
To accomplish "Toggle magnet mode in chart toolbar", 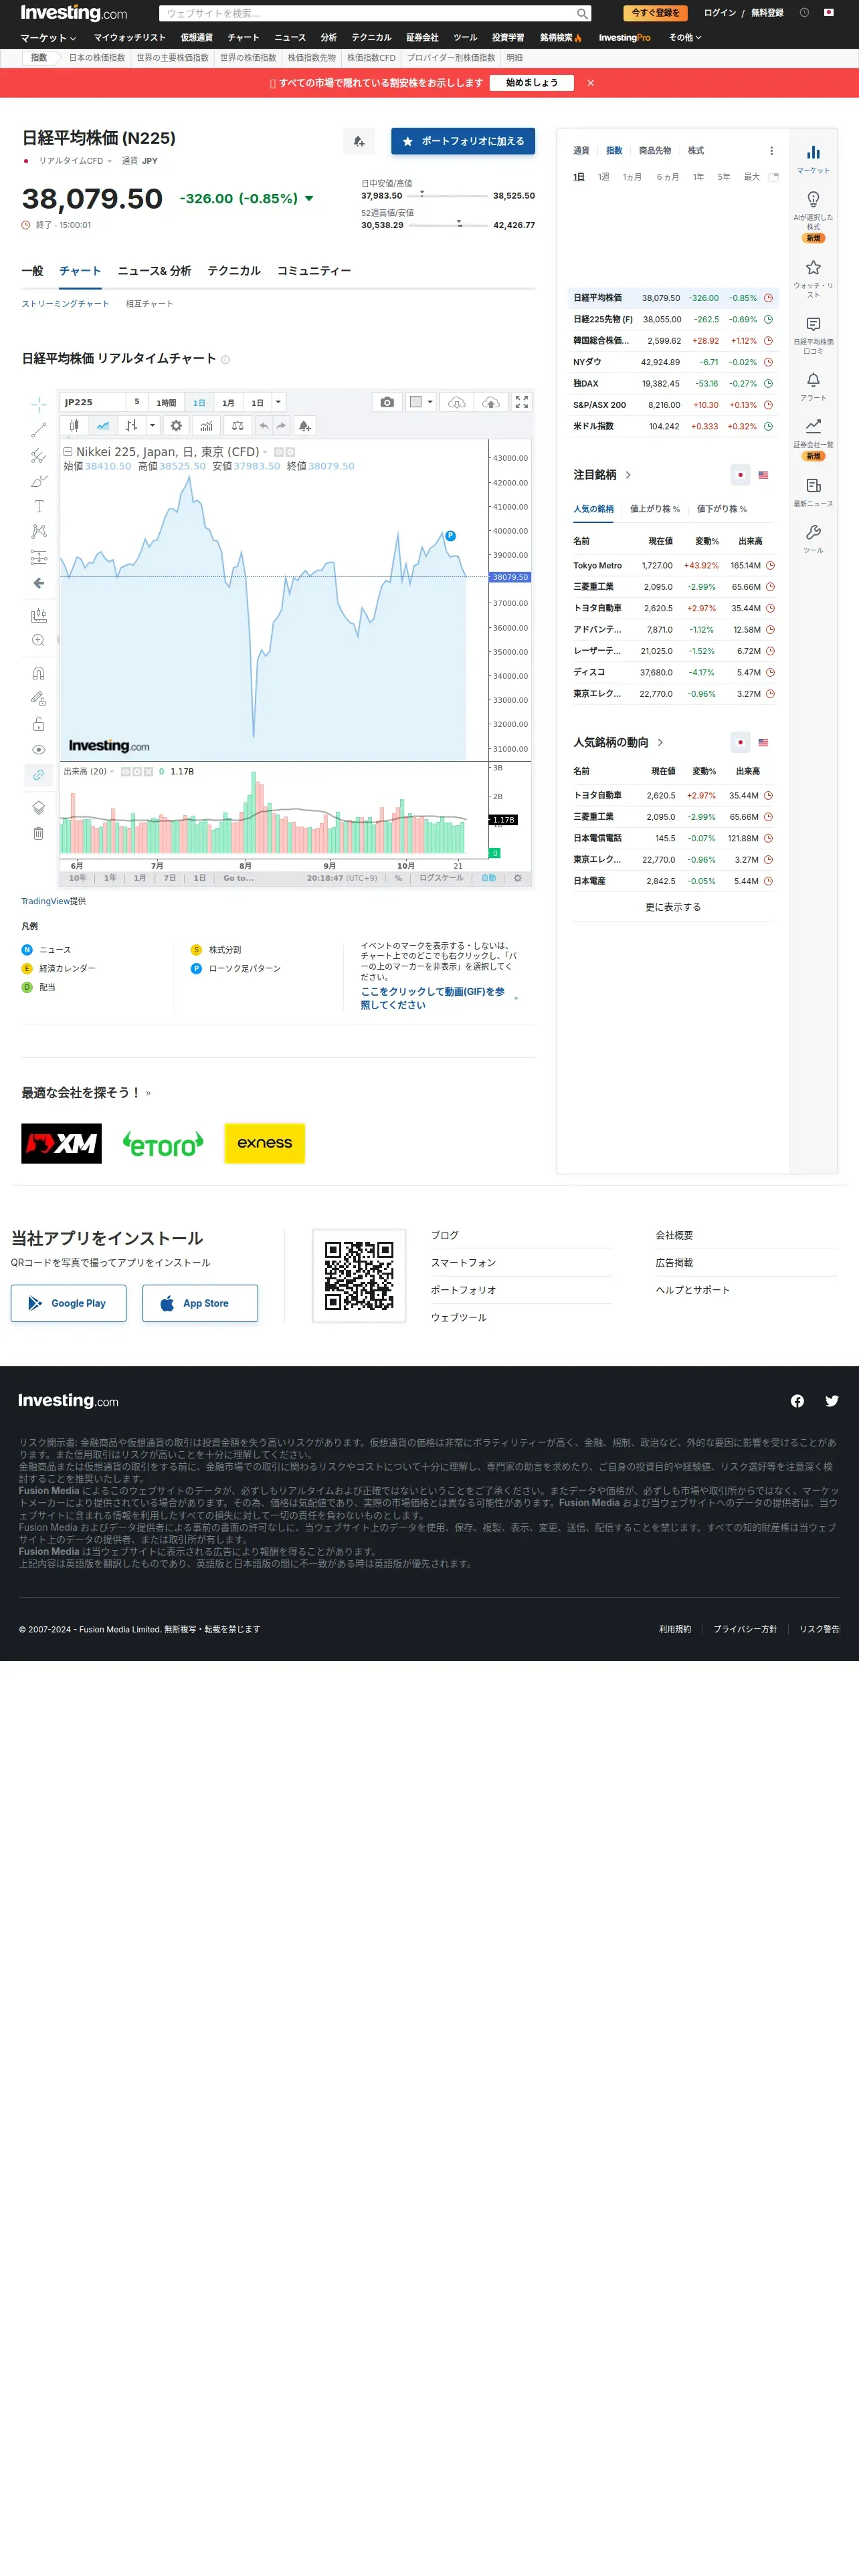I will [x=39, y=673].
